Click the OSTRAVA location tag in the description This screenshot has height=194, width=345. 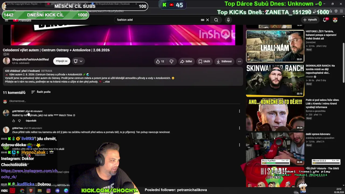tap(46, 71)
